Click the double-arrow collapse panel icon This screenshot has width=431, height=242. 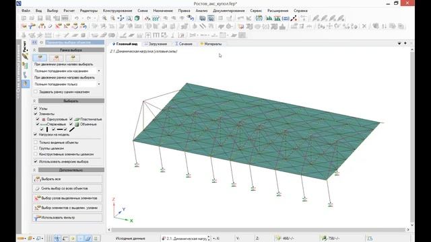coord(34,42)
